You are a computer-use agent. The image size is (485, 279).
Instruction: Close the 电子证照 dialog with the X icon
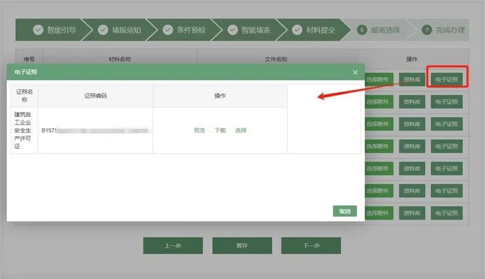[355, 72]
